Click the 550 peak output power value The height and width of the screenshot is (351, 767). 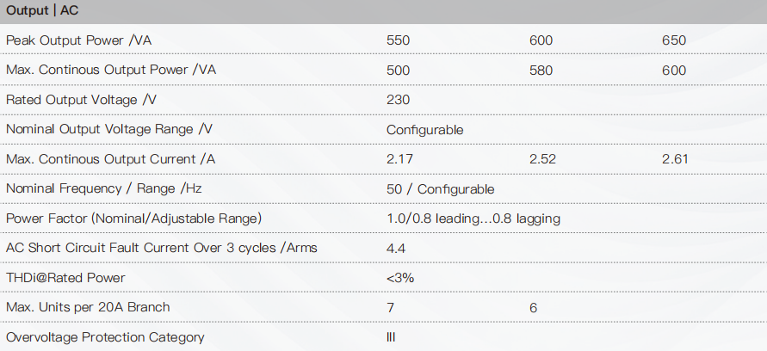399,40
